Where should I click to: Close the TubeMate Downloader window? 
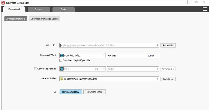(204, 2)
